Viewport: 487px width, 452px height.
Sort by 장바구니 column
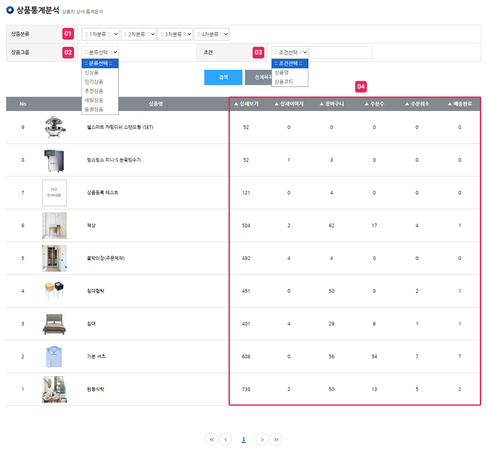pos(331,104)
